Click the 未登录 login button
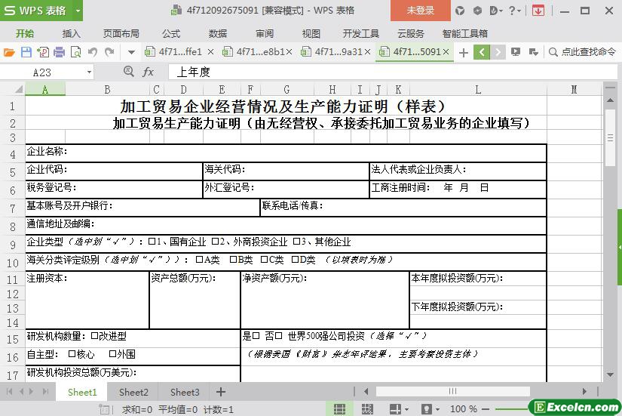The image size is (622, 416). 420,11
